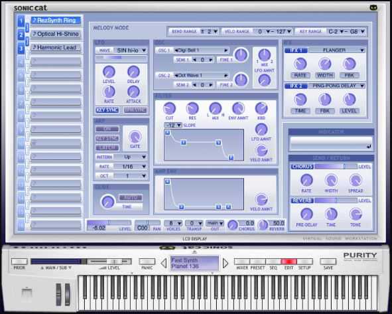
Task: Click the OSC 1 Fine 1 knob
Action: [241, 55]
